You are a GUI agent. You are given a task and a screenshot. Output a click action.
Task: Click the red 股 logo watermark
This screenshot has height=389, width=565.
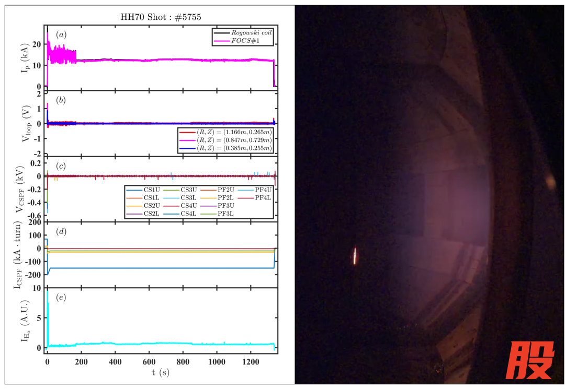[529, 360]
